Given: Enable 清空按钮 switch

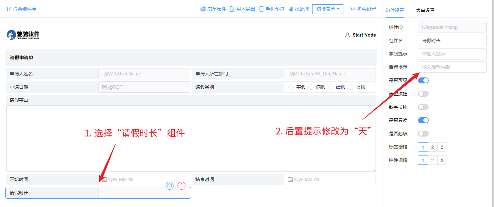Looking at the screenshot, I should click(423, 94).
